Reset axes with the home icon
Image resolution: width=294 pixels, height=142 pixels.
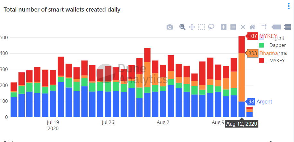[x=253, y=27]
